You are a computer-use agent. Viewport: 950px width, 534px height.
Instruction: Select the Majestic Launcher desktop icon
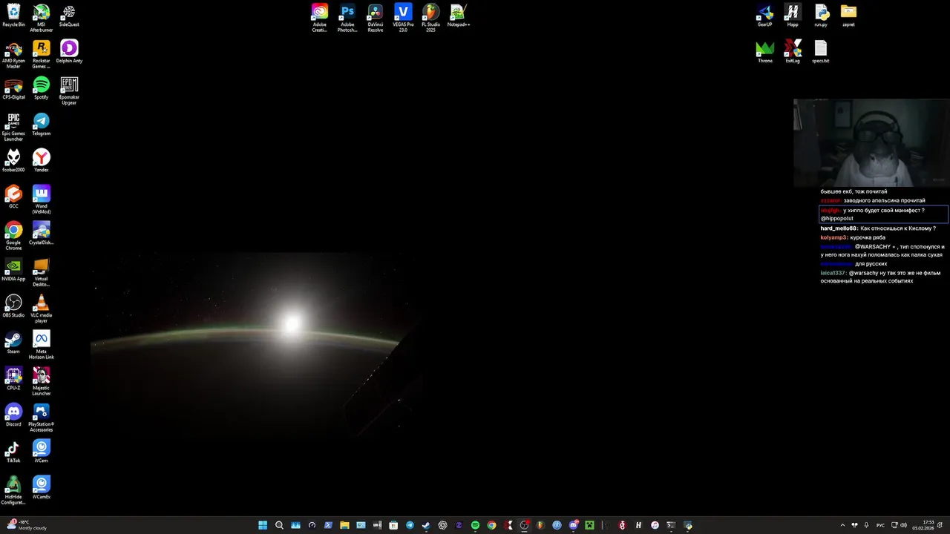pos(42,382)
